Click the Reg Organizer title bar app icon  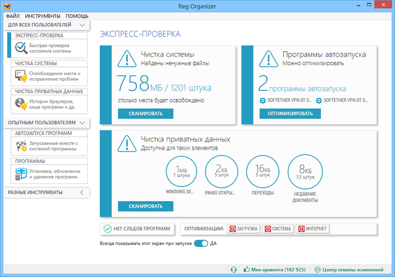[7, 6]
